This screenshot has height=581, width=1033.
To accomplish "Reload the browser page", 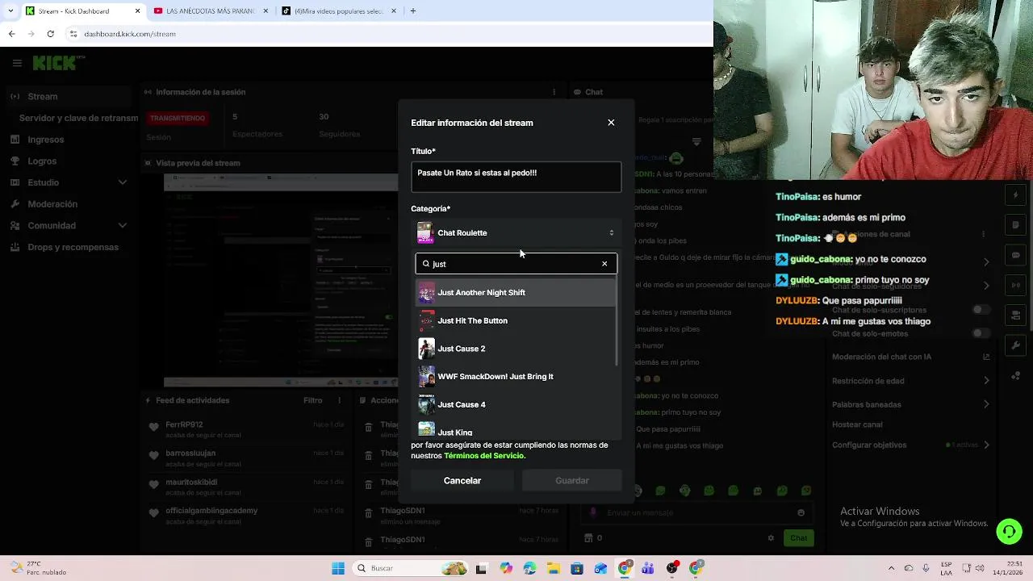I will coord(50,34).
